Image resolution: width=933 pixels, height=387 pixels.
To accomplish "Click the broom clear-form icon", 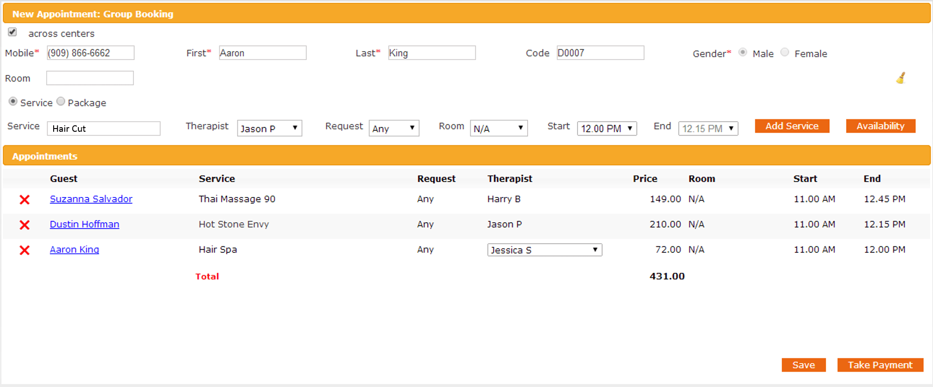I will 901,78.
